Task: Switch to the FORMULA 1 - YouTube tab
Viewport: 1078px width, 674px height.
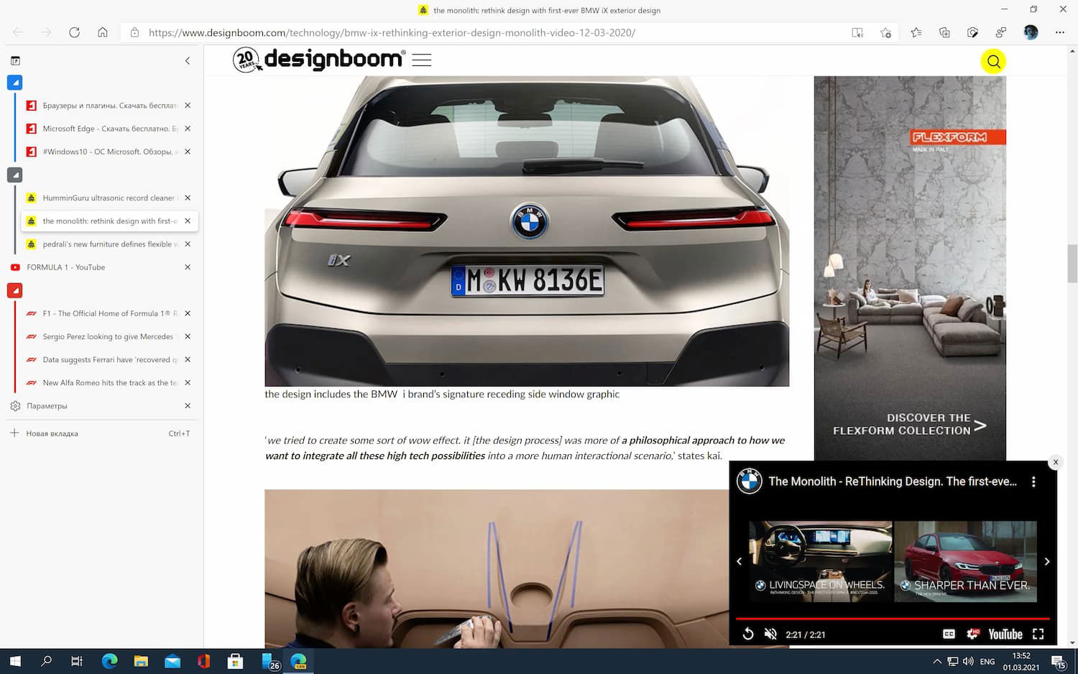Action: pyautogui.click(x=101, y=267)
